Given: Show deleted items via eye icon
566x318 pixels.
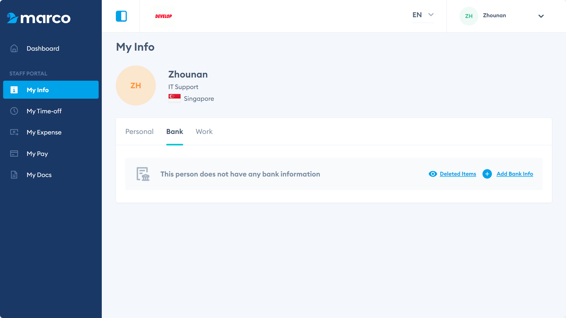Looking at the screenshot, I should coord(433,174).
